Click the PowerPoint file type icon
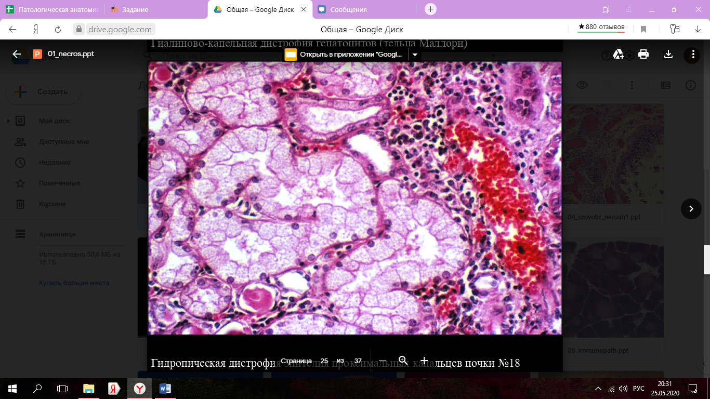This screenshot has height=399, width=710. [37, 54]
